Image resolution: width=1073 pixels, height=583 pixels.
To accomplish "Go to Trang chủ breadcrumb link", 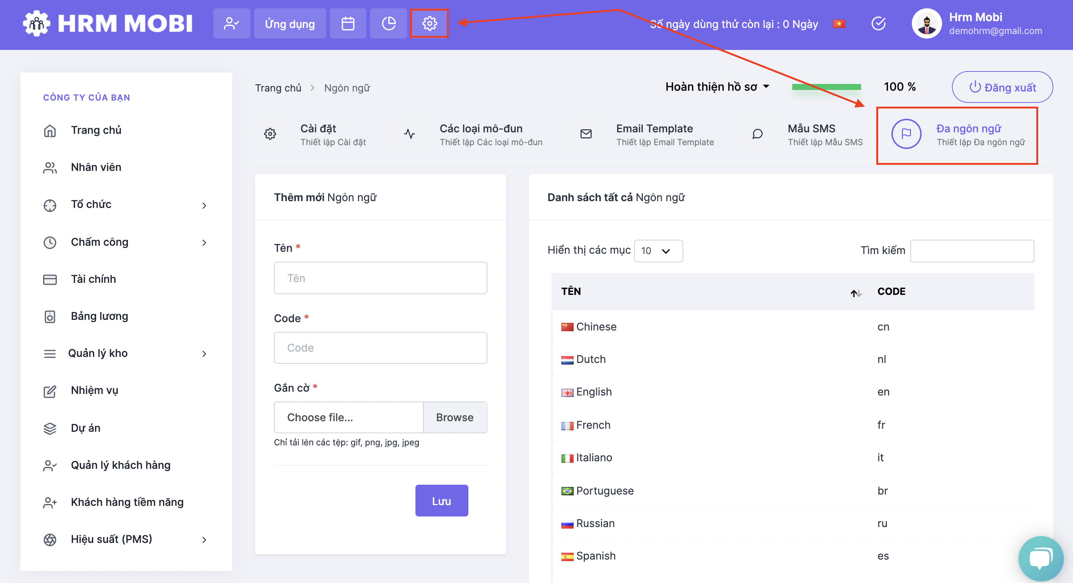I will (x=278, y=88).
